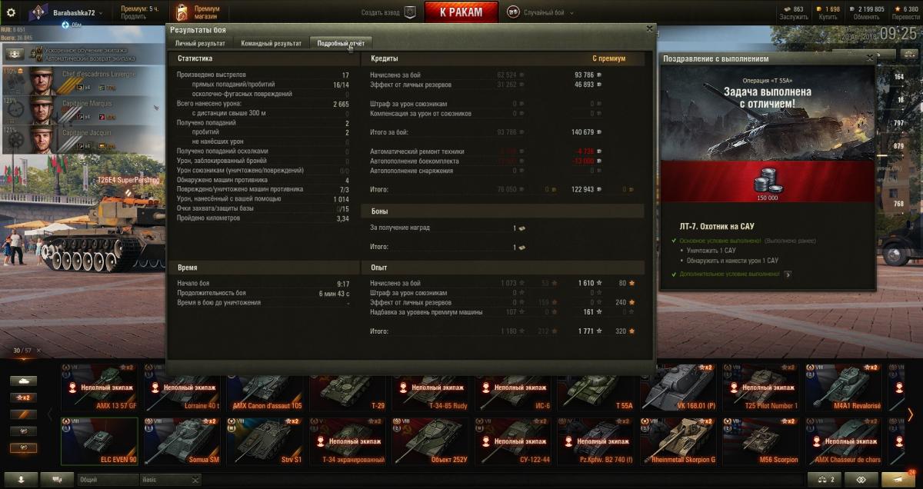Click the battle mode selector round icon
Viewport: 923px width, 489px height.
[x=512, y=12]
